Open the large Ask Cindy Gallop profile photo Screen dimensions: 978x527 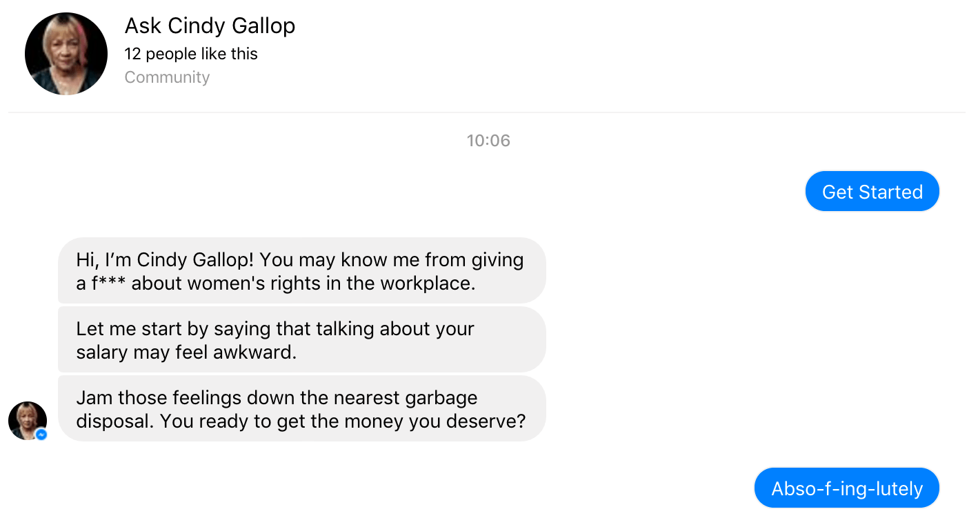(x=66, y=54)
